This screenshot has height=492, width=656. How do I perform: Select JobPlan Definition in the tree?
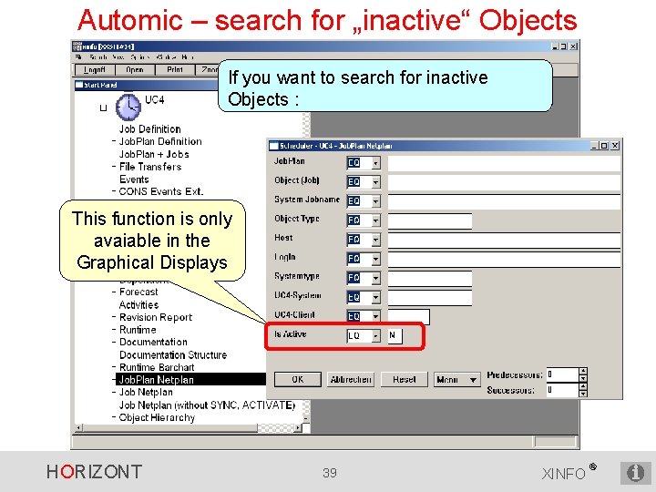click(x=160, y=142)
